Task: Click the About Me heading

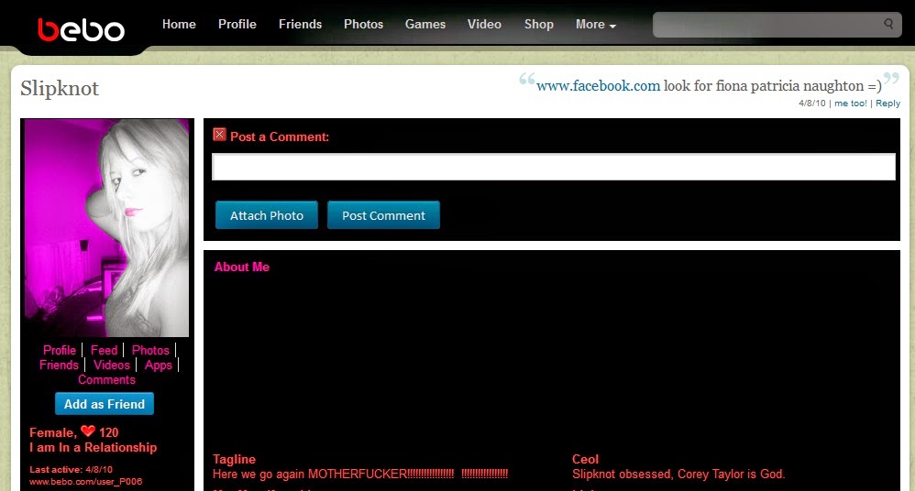Action: click(x=242, y=267)
